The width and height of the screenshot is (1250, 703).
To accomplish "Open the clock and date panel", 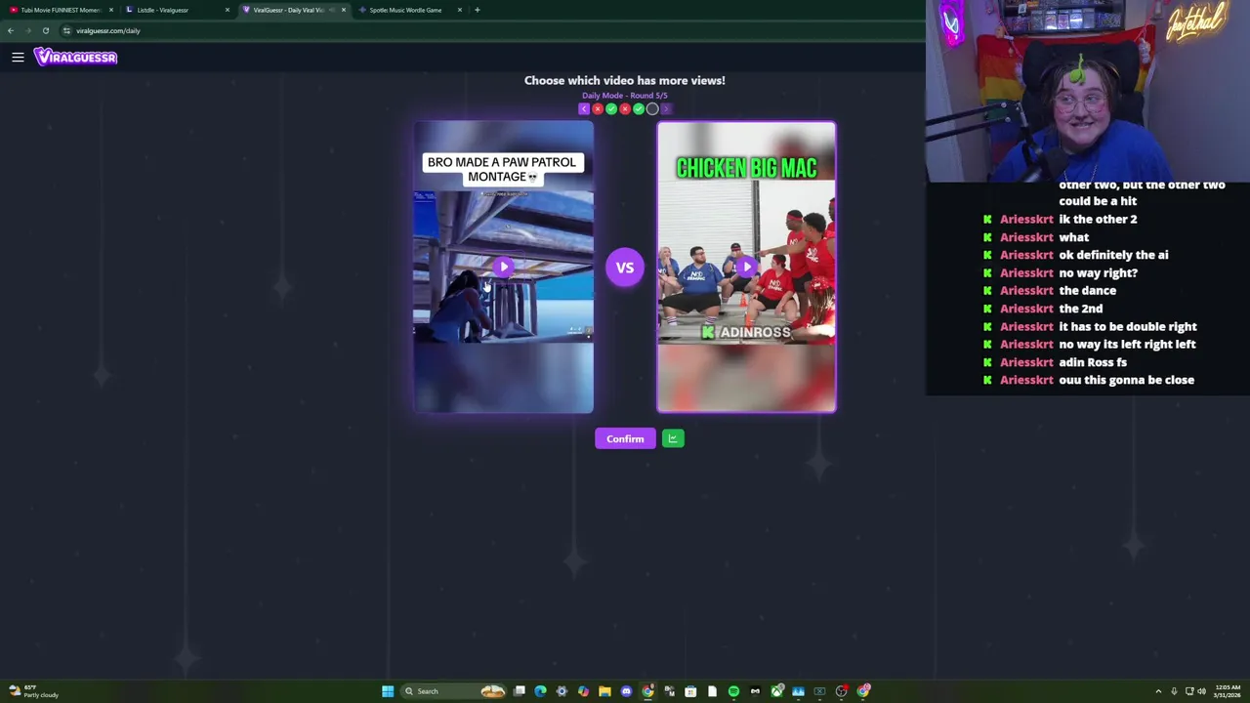I will [1227, 691].
